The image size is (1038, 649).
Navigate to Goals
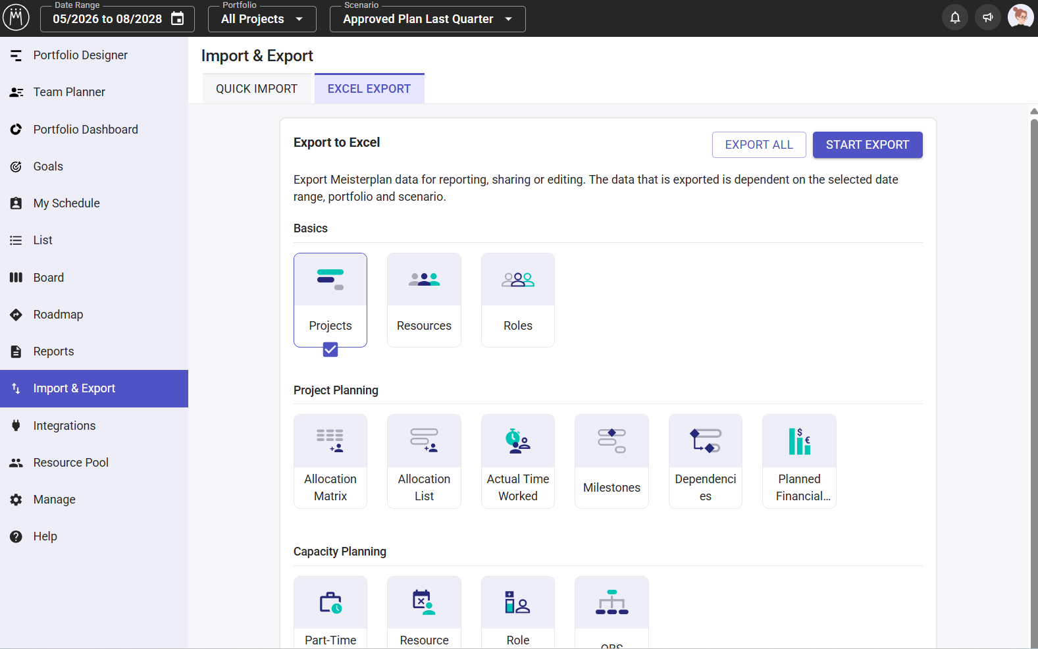(x=94, y=167)
